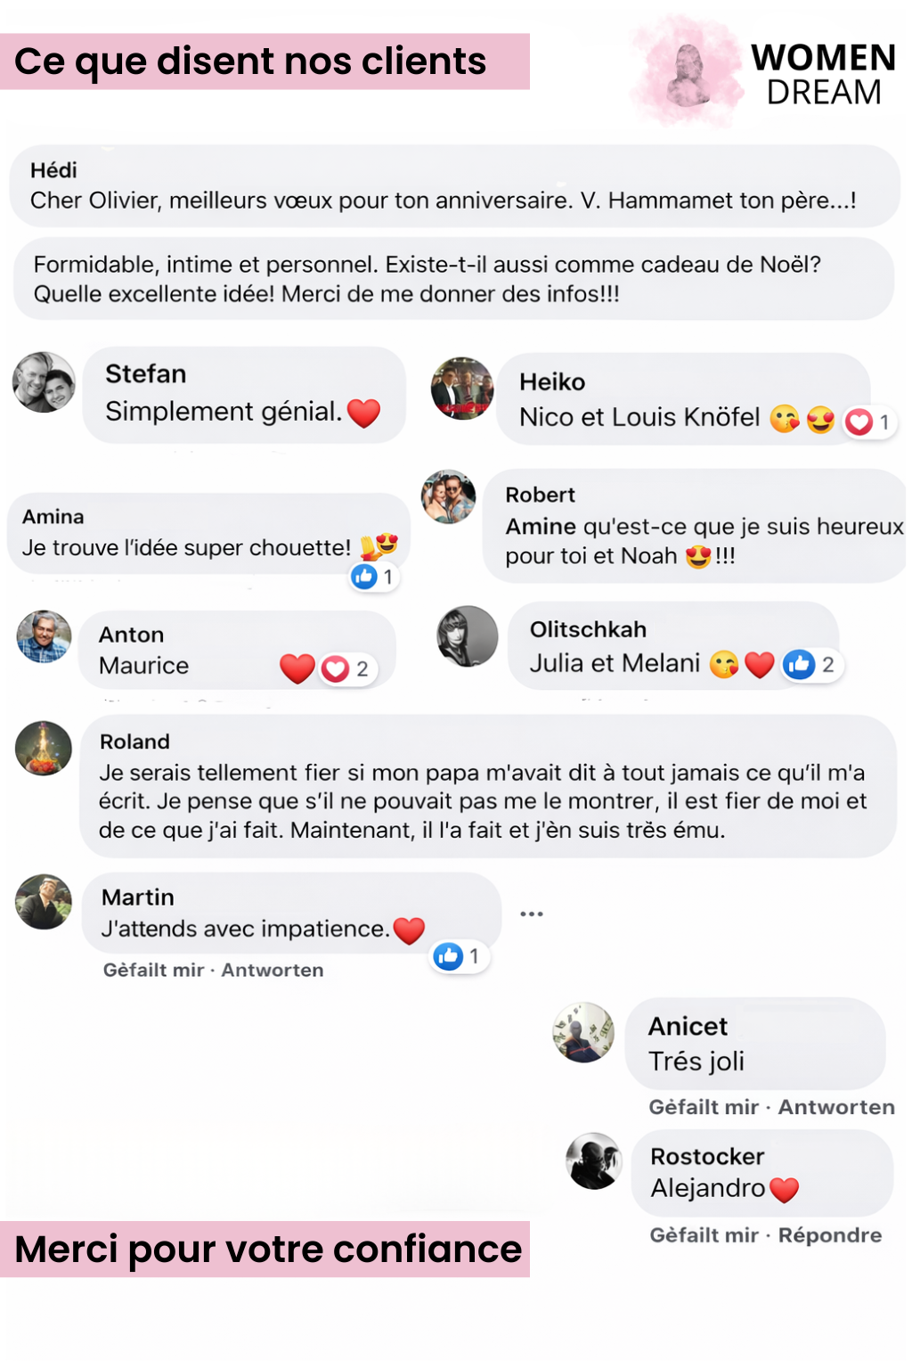
Task: Click the name Roland in the comment
Action: 134,742
